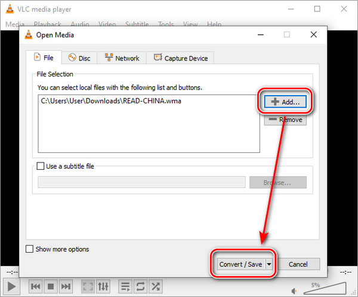Viewport: 358px width, 297px height.
Task: Maximize the VLC media player window
Action: tap(317, 9)
